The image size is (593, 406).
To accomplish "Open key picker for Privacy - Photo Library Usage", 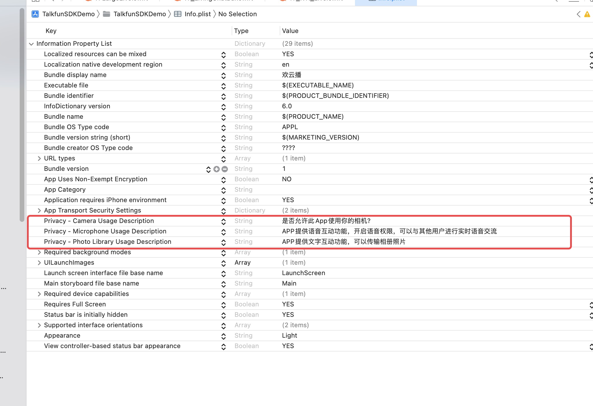I will [224, 242].
